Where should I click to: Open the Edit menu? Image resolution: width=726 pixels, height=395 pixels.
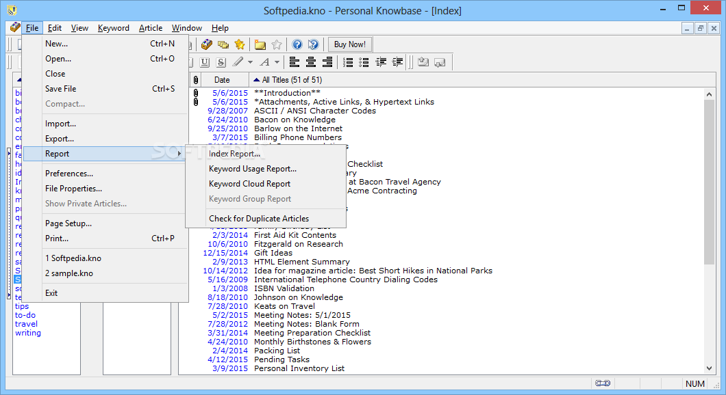(55, 28)
